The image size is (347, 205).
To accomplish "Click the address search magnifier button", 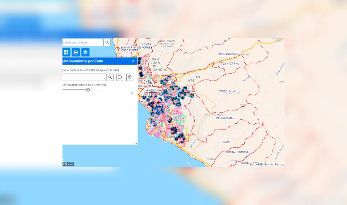I will pyautogui.click(x=107, y=42).
